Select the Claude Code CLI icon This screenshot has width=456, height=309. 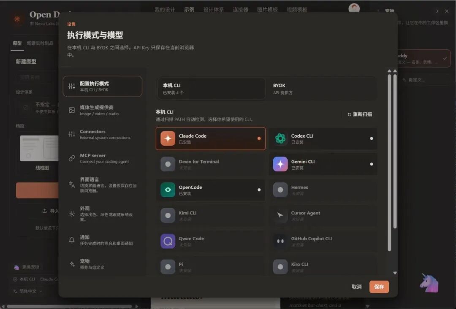click(x=168, y=138)
